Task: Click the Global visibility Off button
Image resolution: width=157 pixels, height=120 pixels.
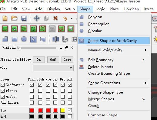Action: coord(53,60)
